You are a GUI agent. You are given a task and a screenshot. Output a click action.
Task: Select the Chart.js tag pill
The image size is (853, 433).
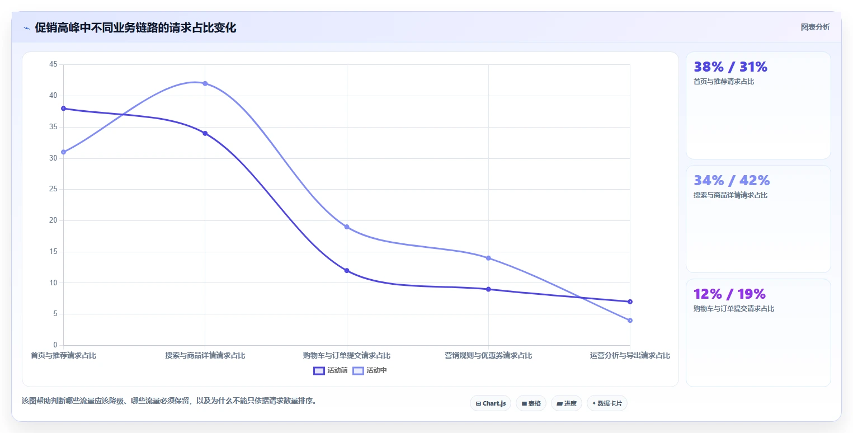click(491, 403)
